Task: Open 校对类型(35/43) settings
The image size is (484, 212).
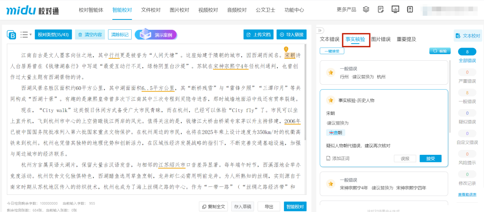Action: coord(53,35)
